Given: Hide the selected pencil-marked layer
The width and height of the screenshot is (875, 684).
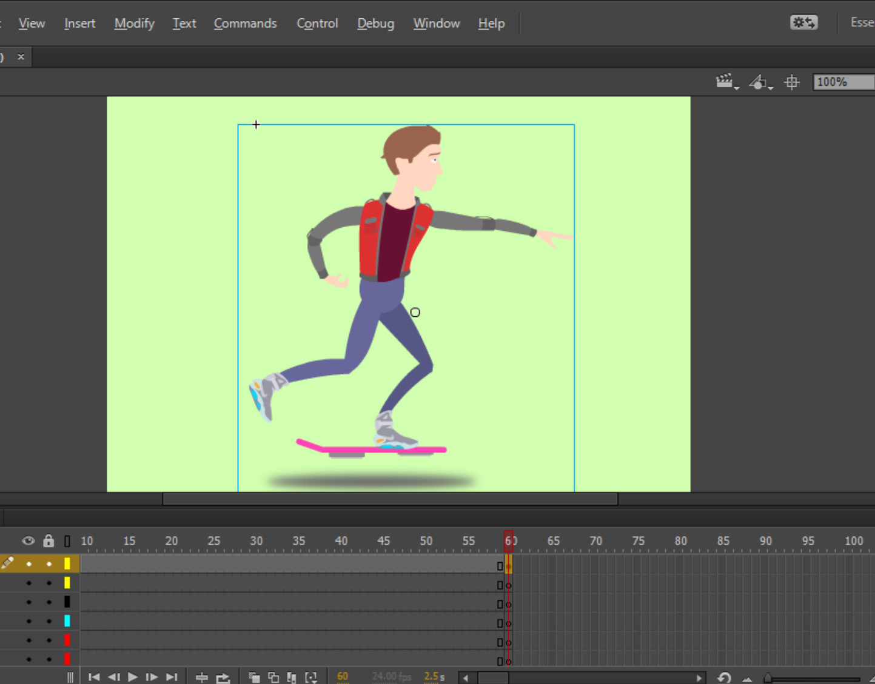Looking at the screenshot, I should (x=28, y=564).
